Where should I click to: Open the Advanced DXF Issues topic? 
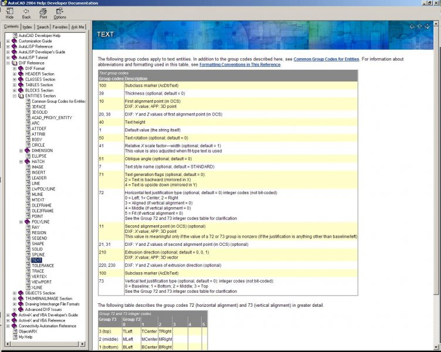(43, 310)
